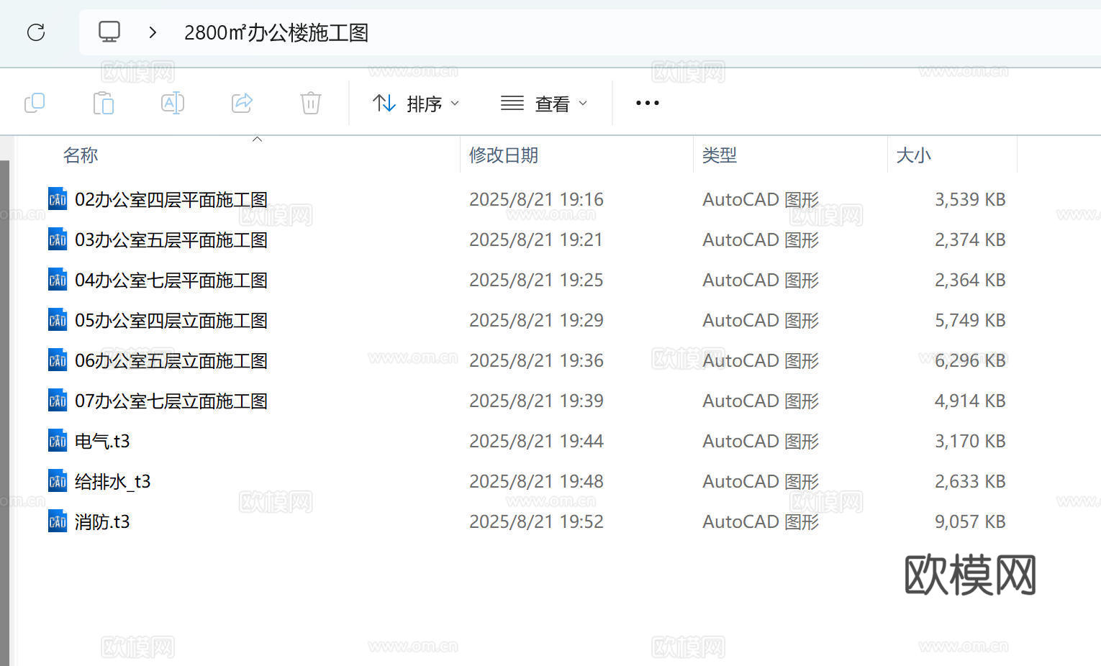Screen dimensions: 1101x666
Task: Sort by the 类型 column header
Action: click(720, 155)
